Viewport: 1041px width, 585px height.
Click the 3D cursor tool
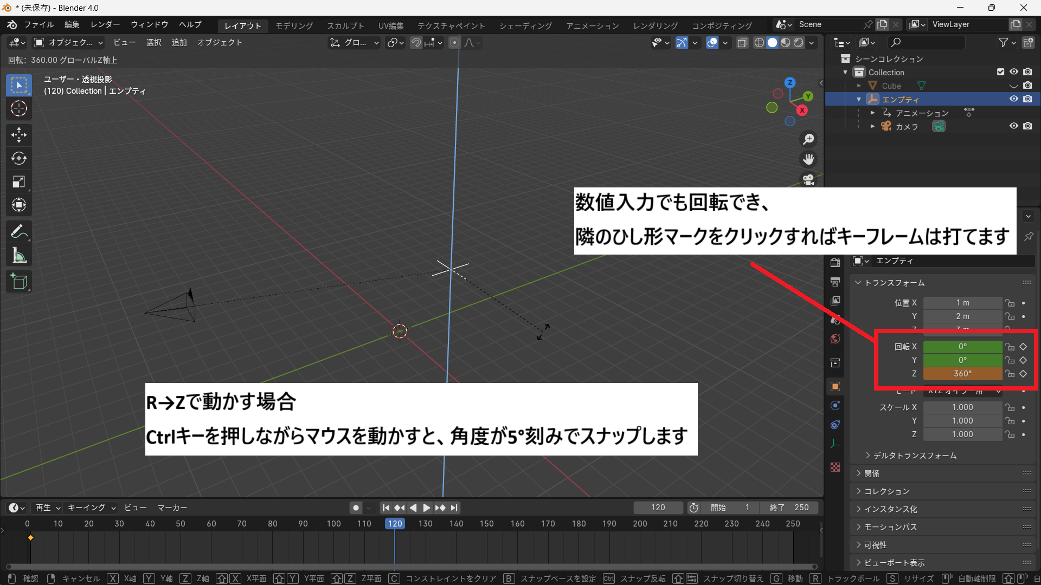coord(19,109)
